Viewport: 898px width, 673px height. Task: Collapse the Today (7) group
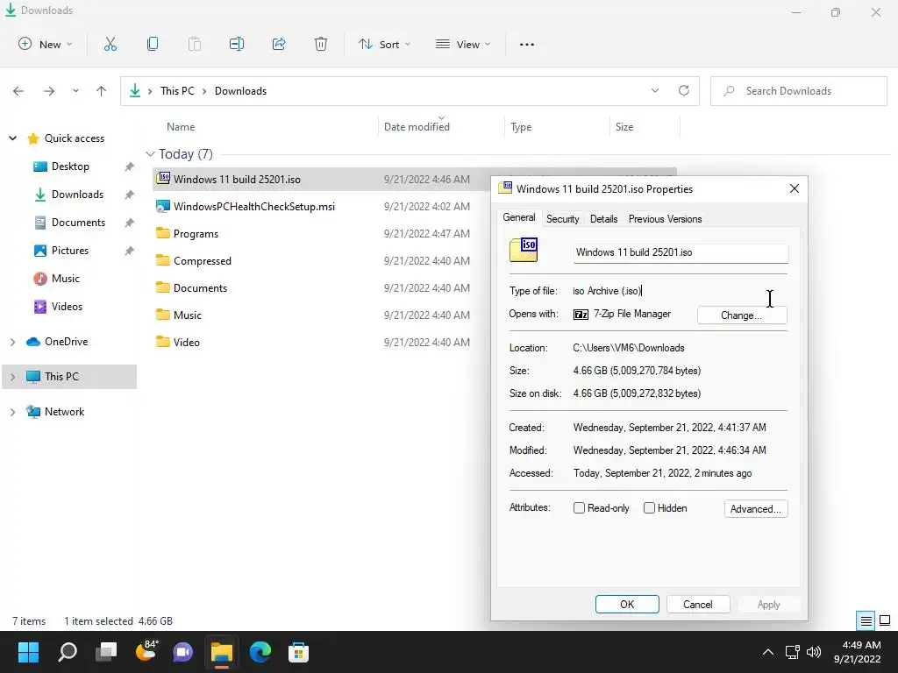[x=150, y=154]
